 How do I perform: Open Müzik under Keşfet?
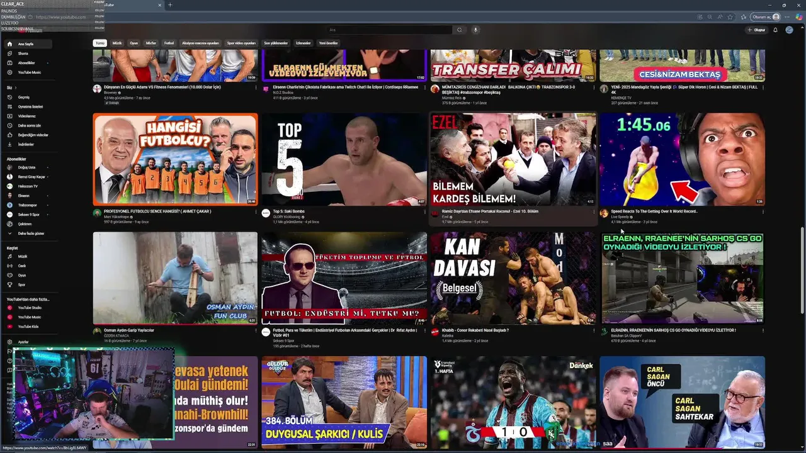(x=28, y=257)
